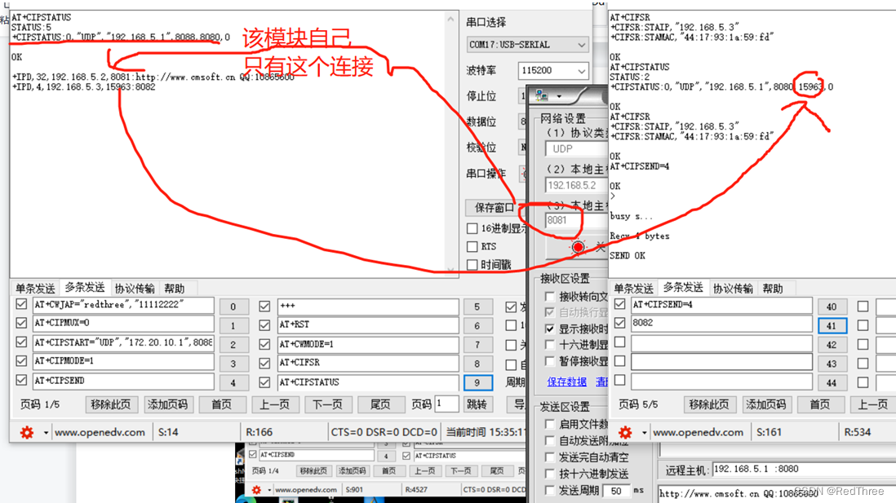Screen dimensions: 896x503
Task: Click 下一页 button in left window
Action: (327, 405)
